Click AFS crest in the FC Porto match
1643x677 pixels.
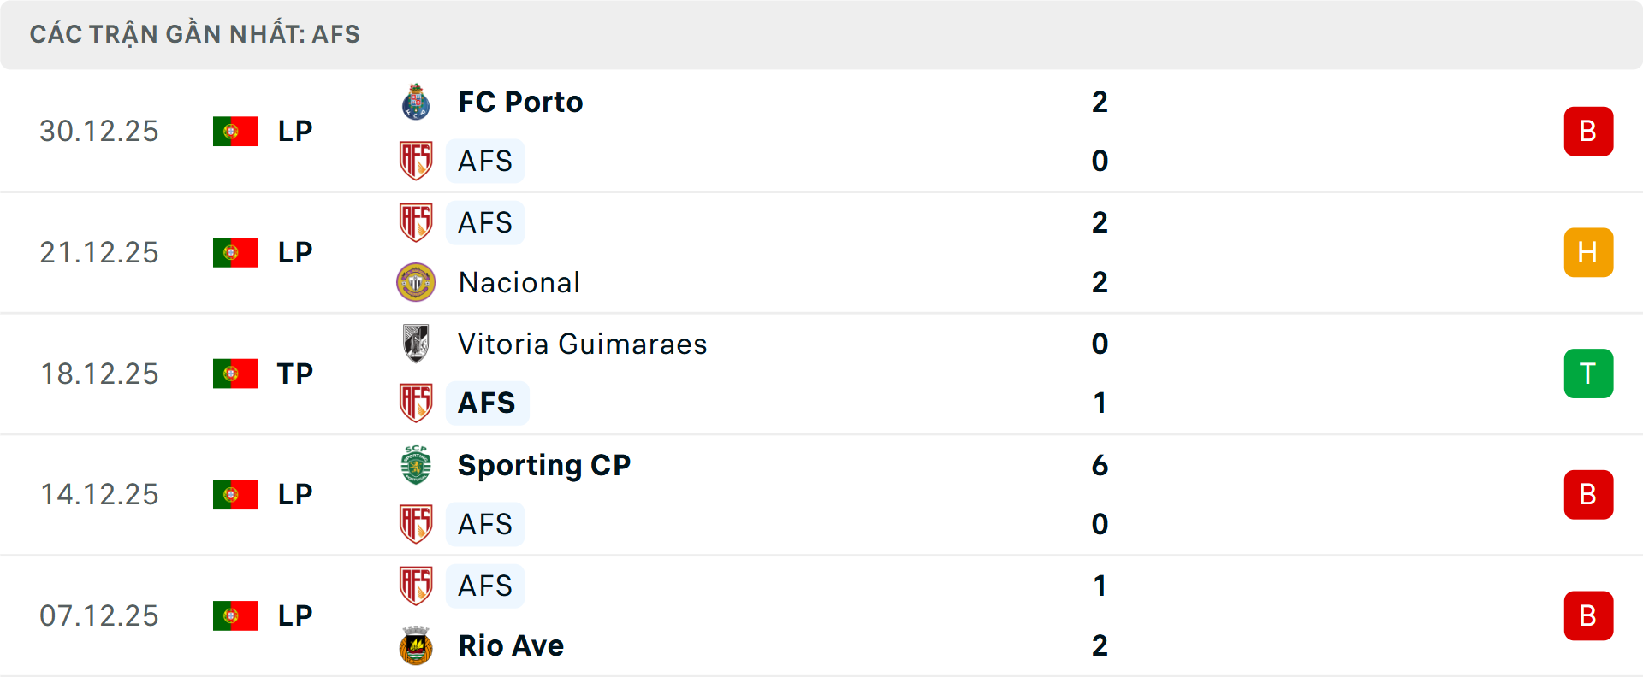point(416,161)
